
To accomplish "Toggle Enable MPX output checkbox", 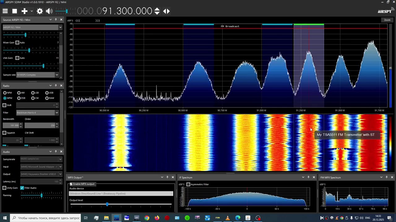I will (x=71, y=184).
